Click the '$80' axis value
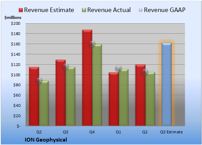 click(17, 85)
